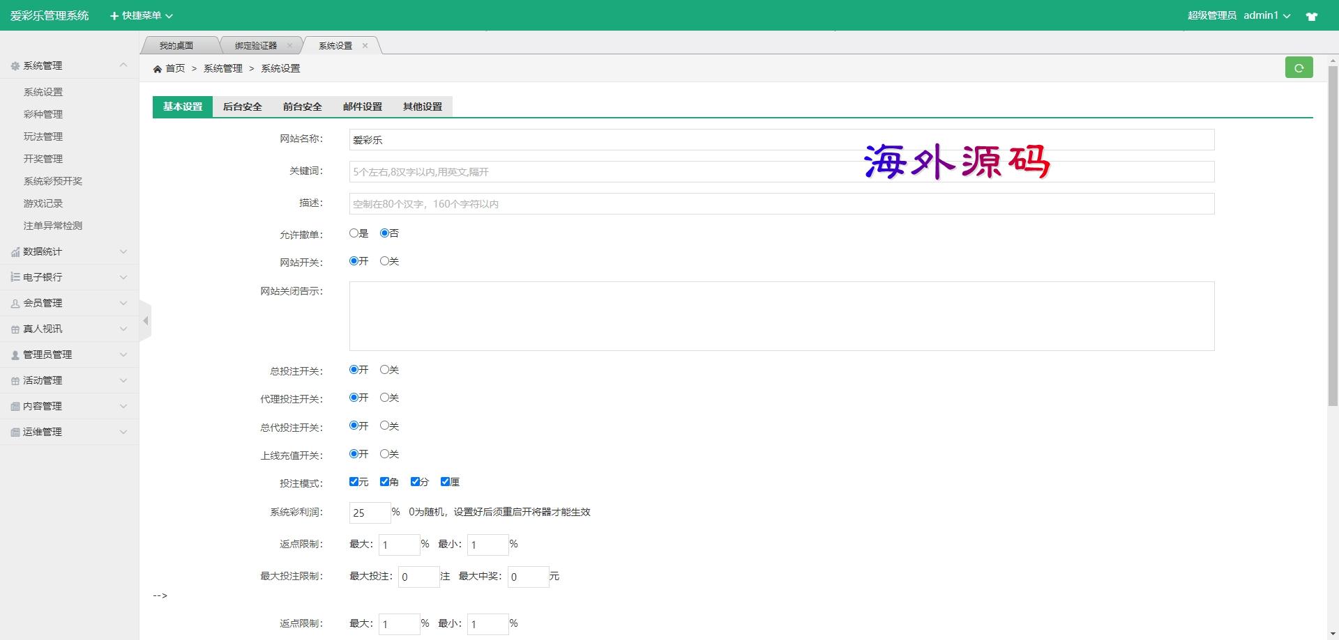Open 注单异常检测 in the sidebar
Viewport: 1339px width, 640px height.
53,226
